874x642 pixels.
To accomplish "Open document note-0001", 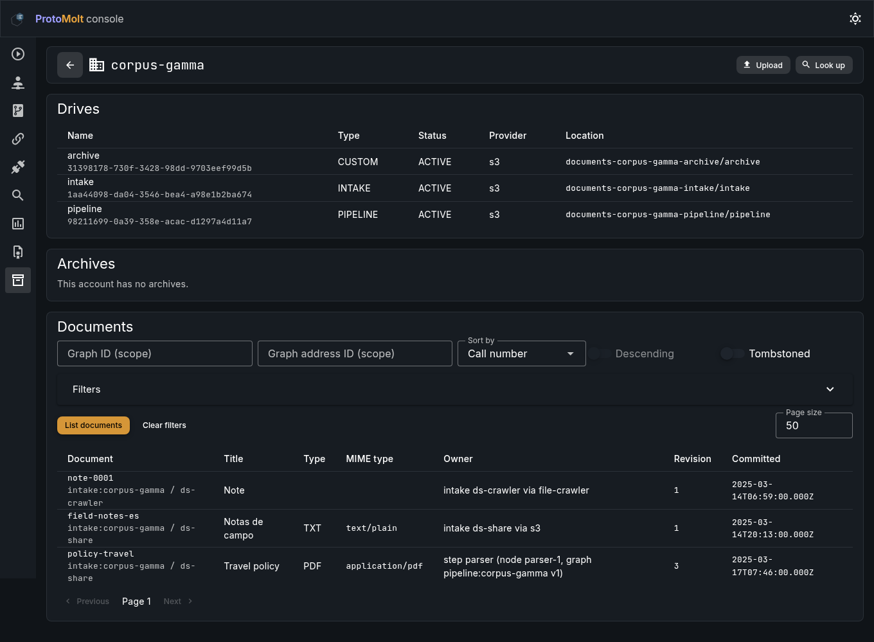I will click(91, 478).
